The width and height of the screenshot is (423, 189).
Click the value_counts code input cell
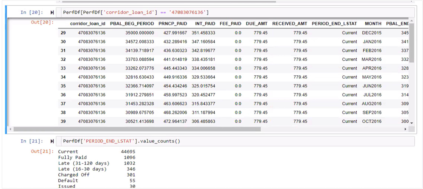pos(234,141)
